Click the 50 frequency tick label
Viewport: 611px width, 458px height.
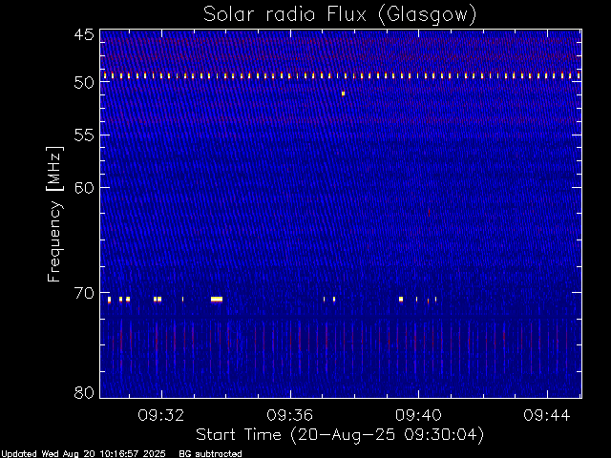click(84, 82)
